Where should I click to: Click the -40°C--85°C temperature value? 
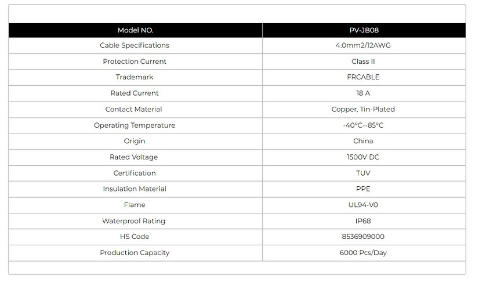tap(363, 125)
